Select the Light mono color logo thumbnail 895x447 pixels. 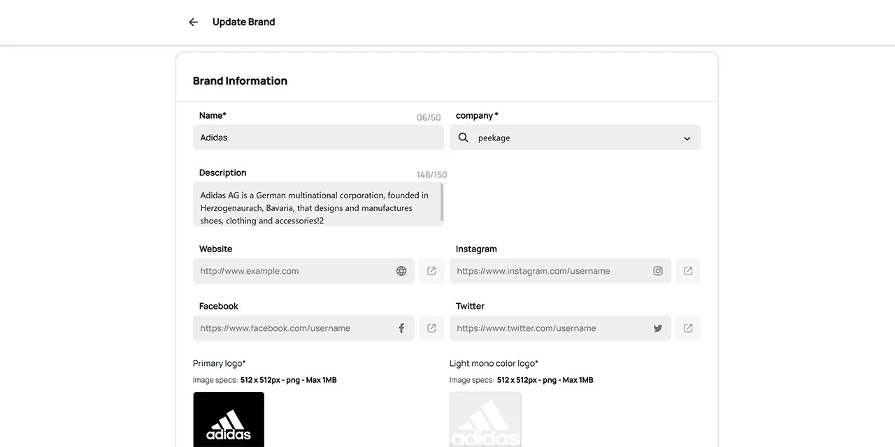(485, 420)
